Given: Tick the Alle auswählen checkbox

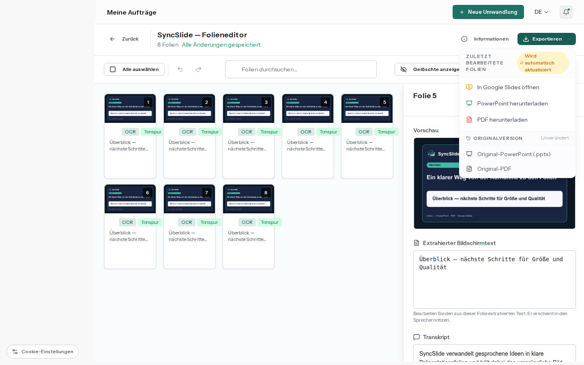Looking at the screenshot, I should click(x=113, y=69).
